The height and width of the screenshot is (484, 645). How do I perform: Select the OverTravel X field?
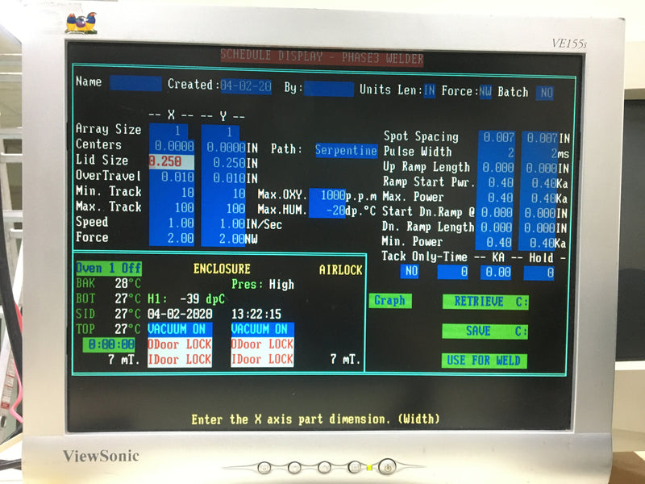click(172, 177)
